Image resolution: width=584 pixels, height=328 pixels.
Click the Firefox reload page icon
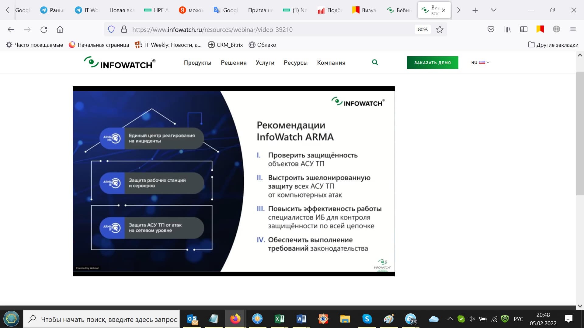click(x=44, y=29)
